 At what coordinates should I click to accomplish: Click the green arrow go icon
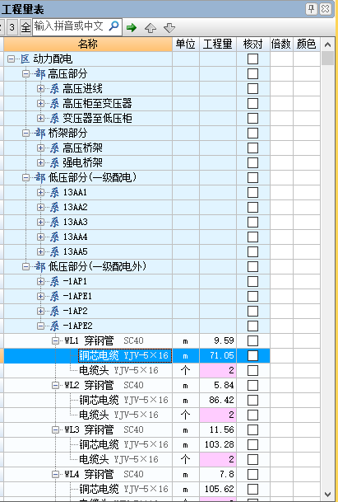coord(132,27)
